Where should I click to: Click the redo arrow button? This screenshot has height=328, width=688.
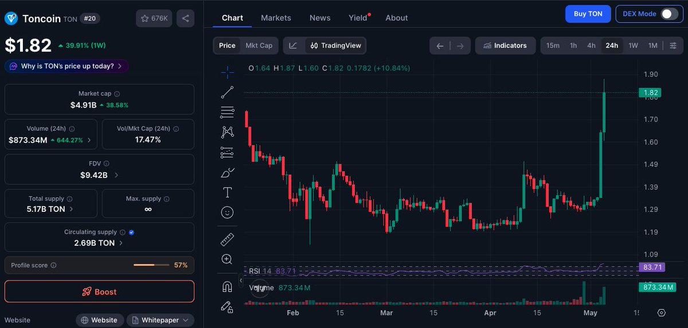[460, 46]
